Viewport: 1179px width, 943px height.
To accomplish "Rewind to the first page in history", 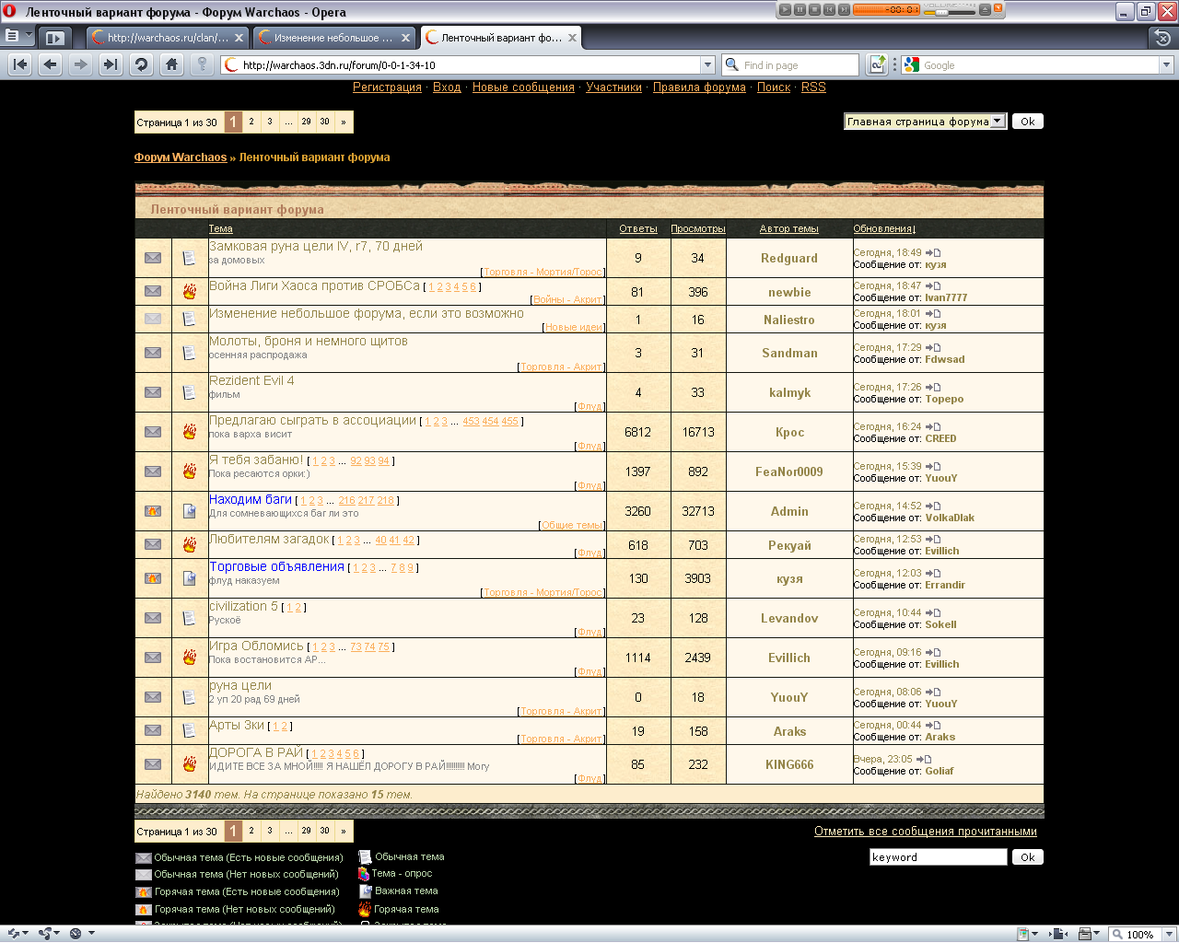I will pos(20,64).
